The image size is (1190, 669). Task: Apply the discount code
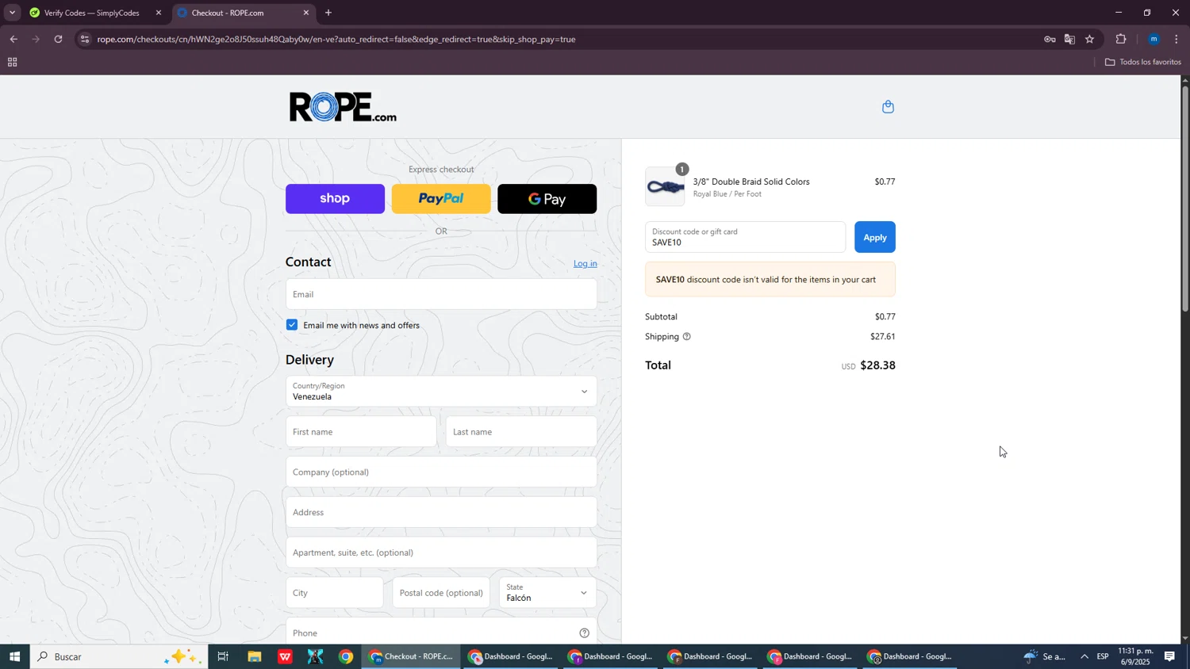pyautogui.click(x=875, y=237)
